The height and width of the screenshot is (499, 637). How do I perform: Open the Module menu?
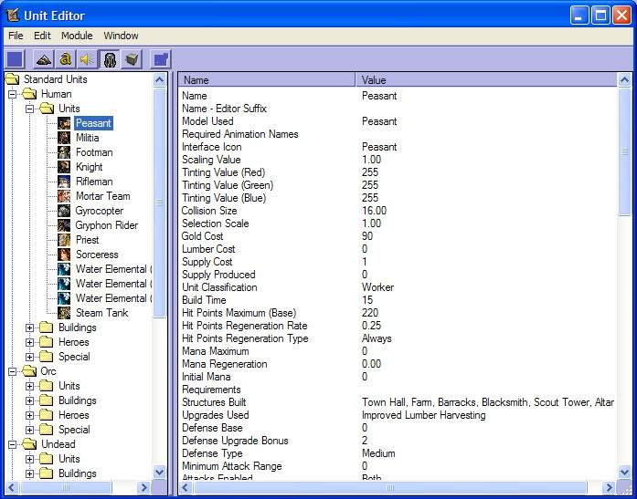(77, 36)
